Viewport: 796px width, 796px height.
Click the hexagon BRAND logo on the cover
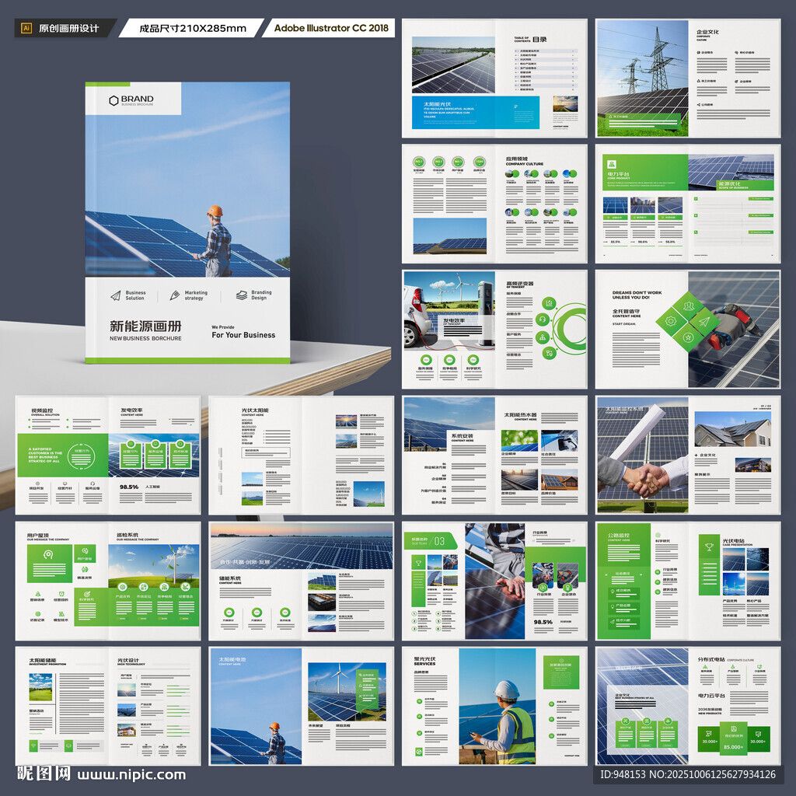(x=131, y=100)
